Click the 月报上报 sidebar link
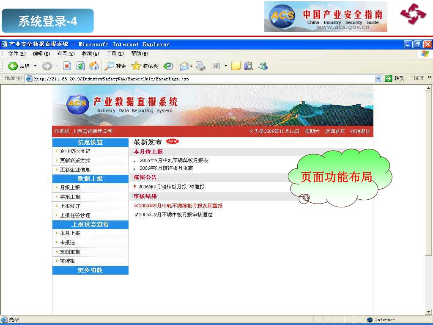This screenshot has height=325, width=433. 70,187
